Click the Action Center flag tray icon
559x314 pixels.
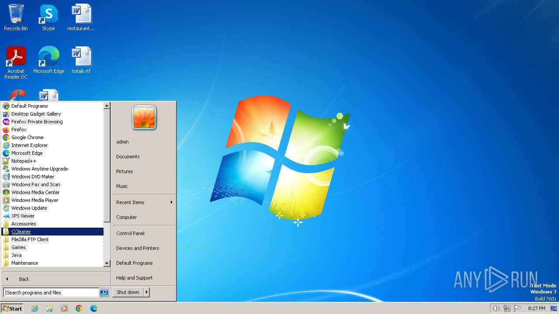pos(518,308)
